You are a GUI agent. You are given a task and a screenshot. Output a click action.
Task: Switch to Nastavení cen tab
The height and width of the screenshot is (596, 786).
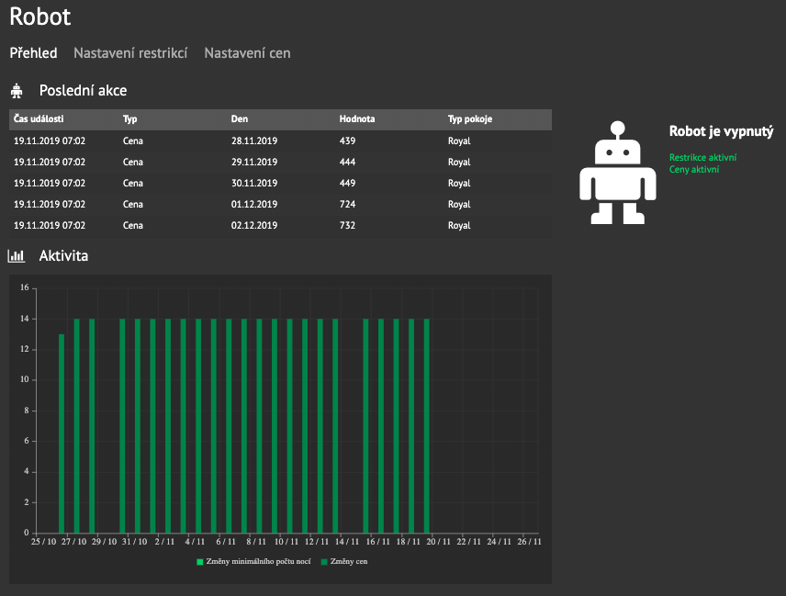tap(247, 53)
